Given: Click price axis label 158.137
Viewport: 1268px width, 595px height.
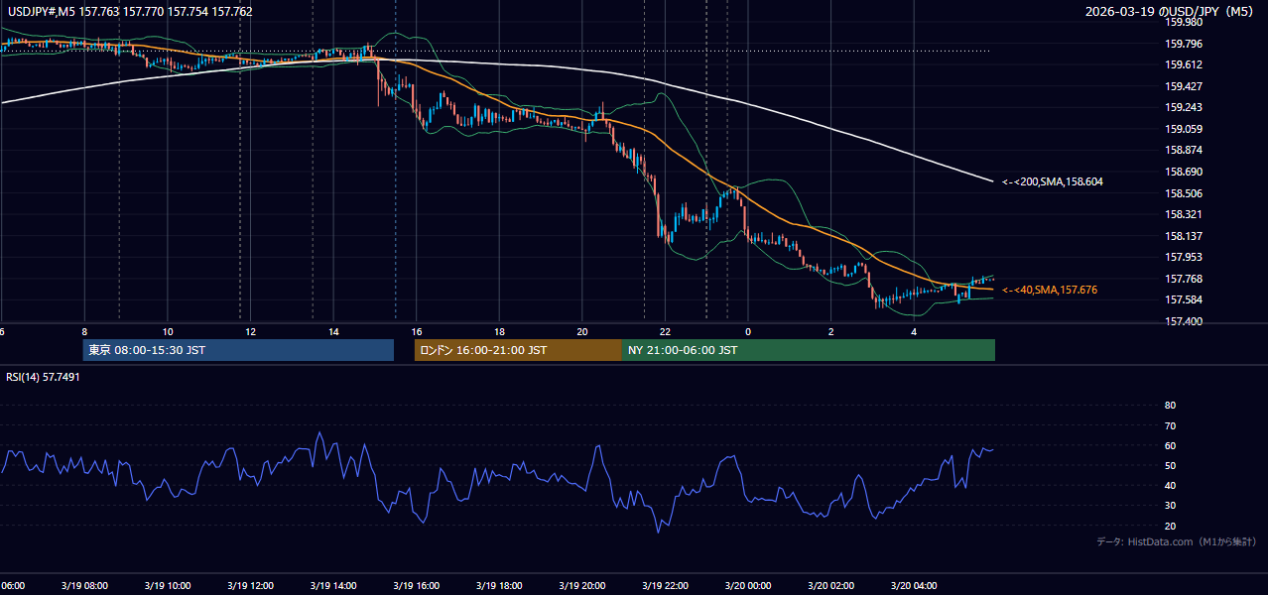Looking at the screenshot, I should [1184, 236].
